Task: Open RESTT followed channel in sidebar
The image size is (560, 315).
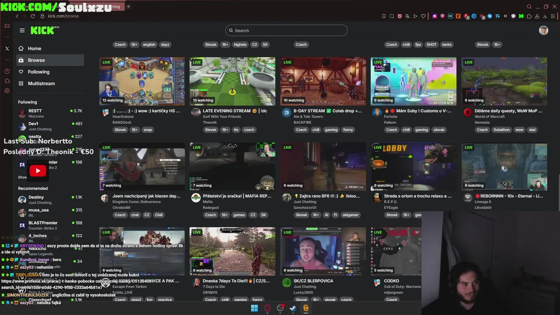Action: pos(50,113)
